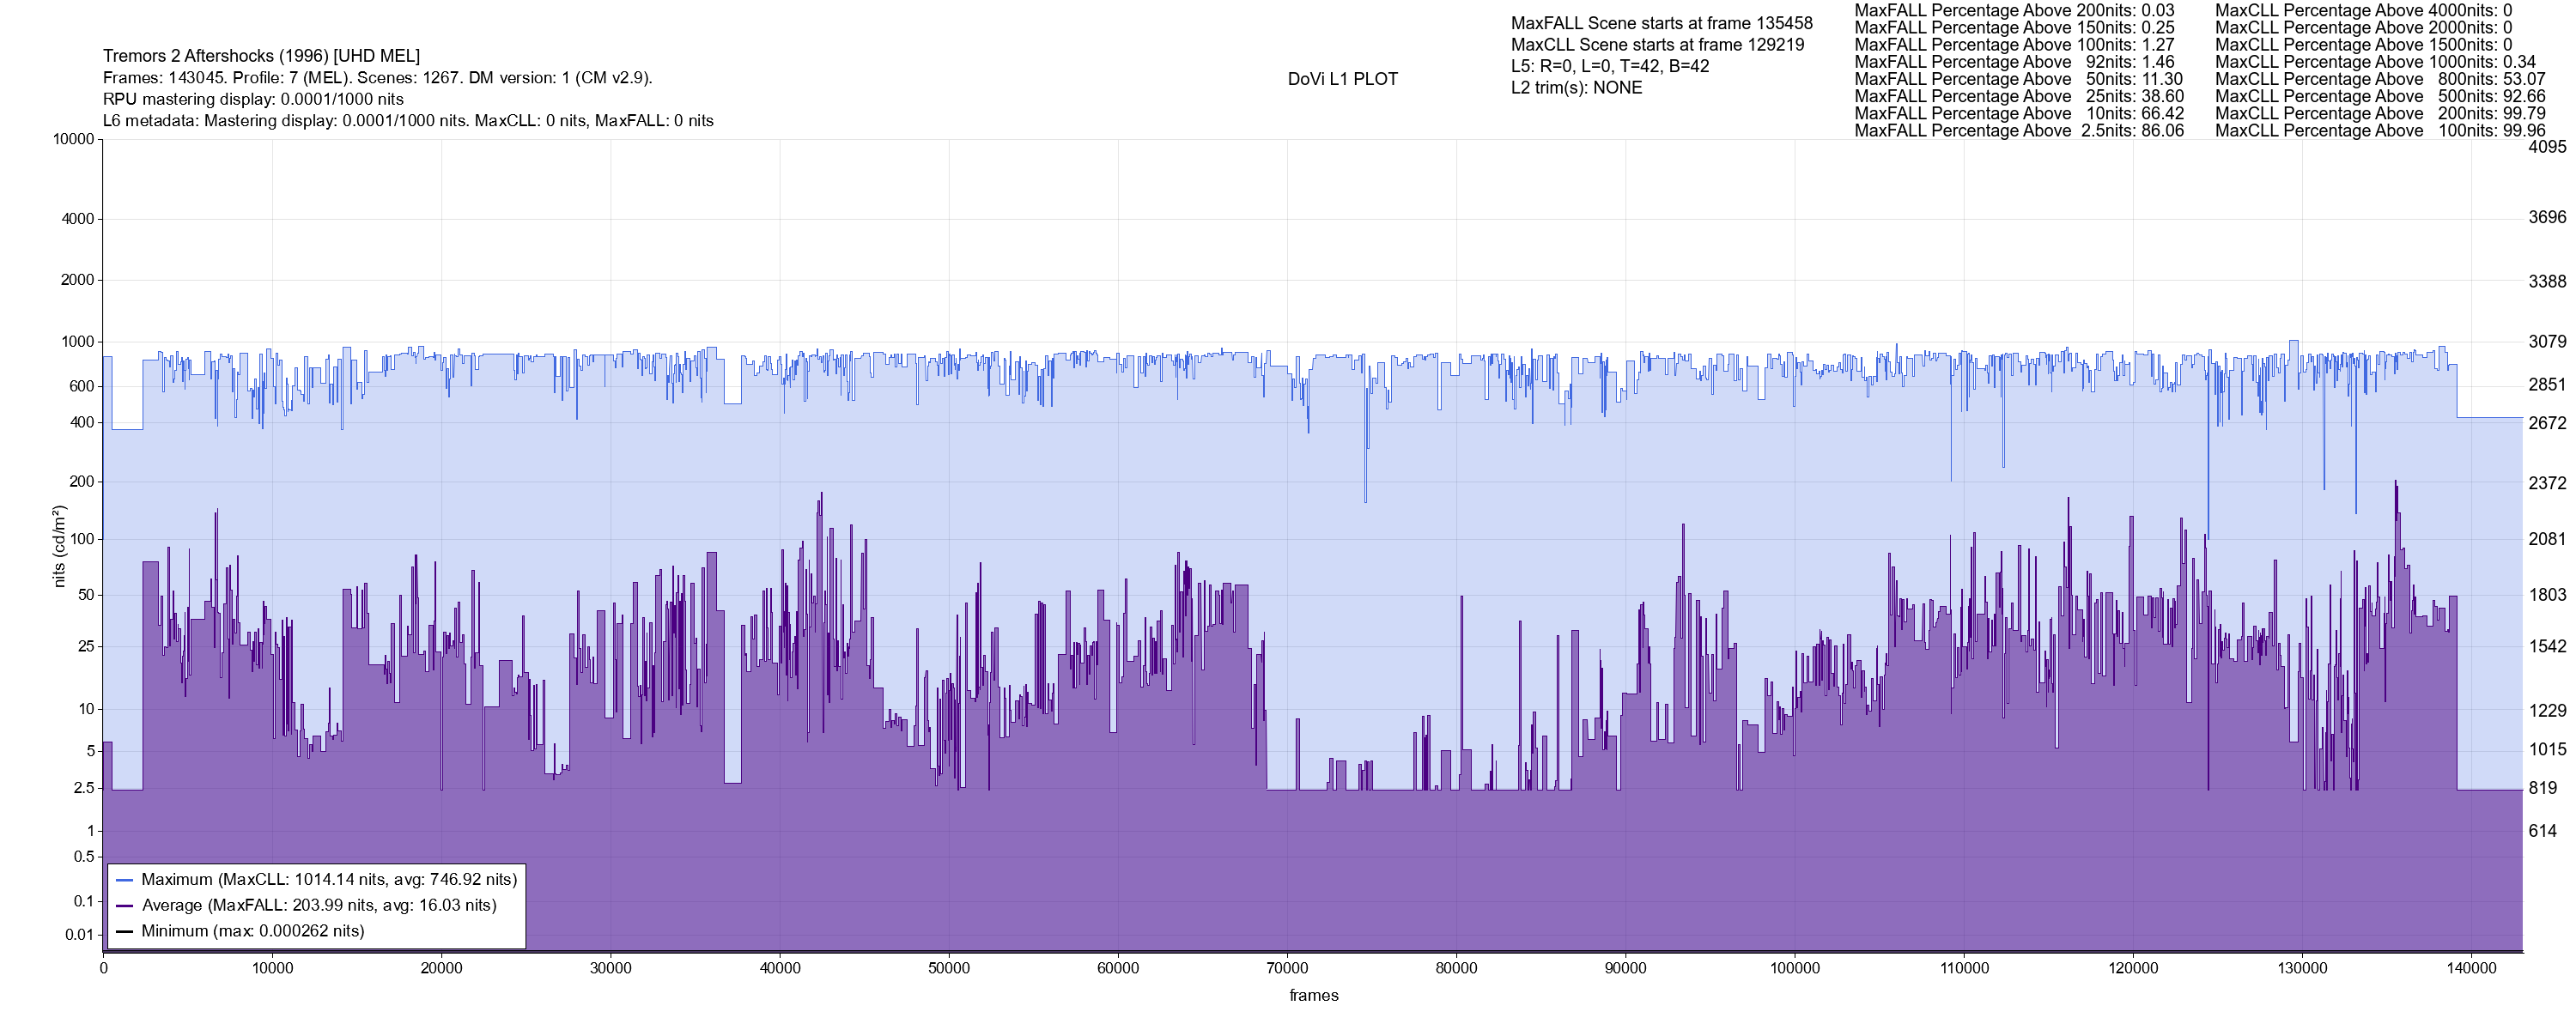Click the 70000 tick on the frames axis
Image resolution: width=2576 pixels, height=1030 pixels.
coord(1287,968)
